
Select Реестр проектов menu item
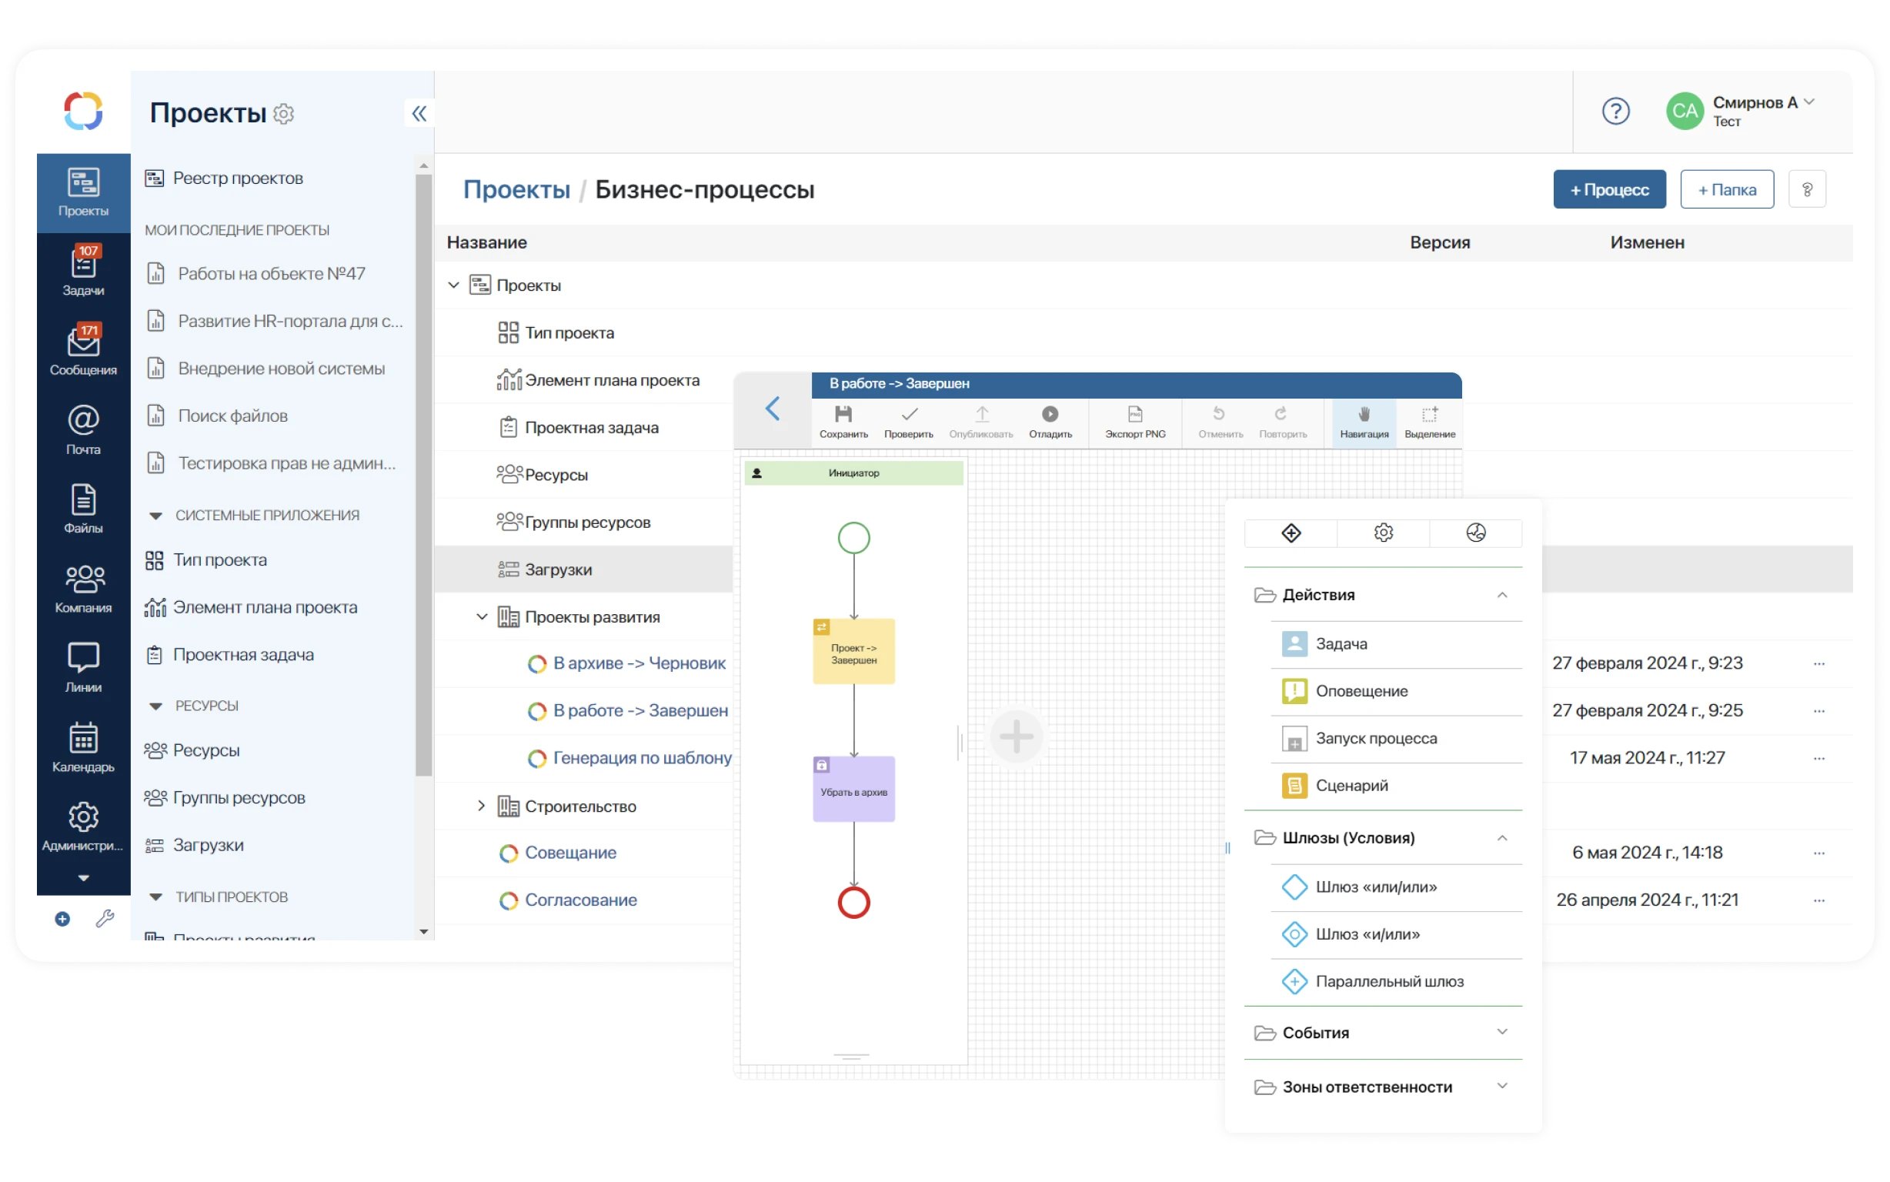pos(238,179)
